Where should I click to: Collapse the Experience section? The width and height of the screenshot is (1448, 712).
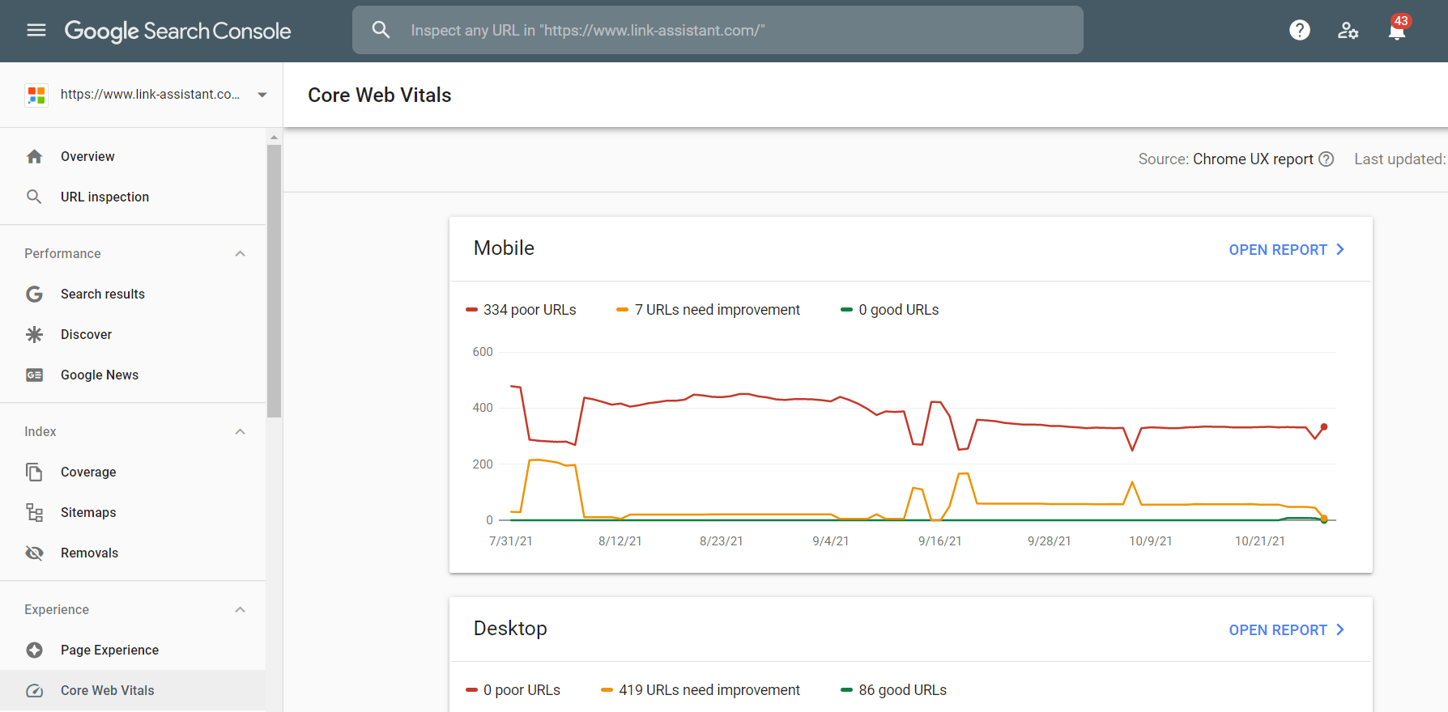tap(240, 609)
